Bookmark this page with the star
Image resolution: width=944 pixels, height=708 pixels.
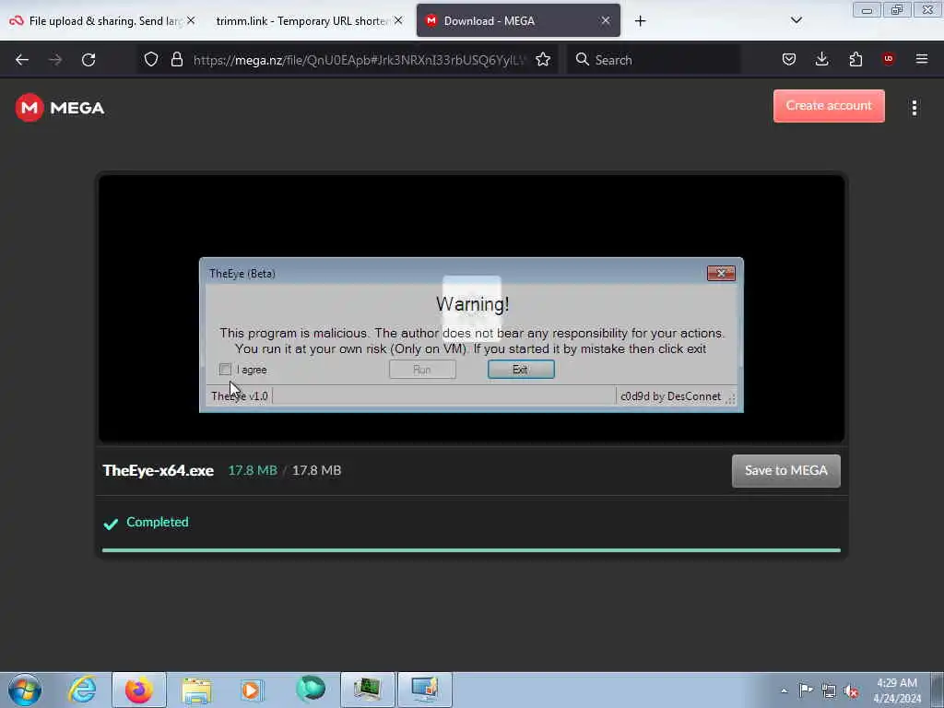click(x=543, y=59)
